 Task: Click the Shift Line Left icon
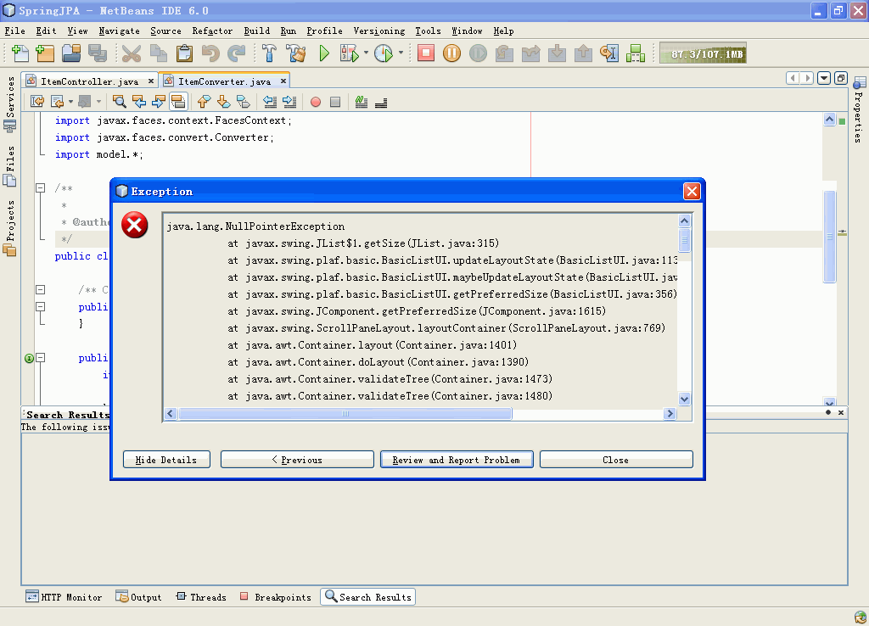(269, 102)
